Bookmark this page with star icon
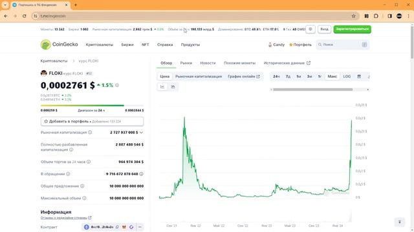Viewport: 414px width, 232px height. 354,16
